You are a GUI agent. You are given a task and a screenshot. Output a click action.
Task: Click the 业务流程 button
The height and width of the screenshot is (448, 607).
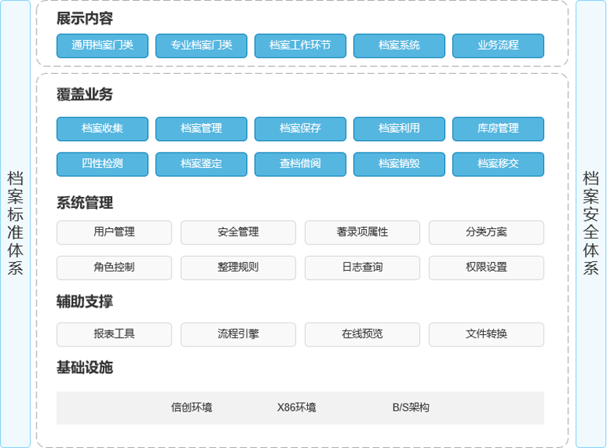(498, 46)
